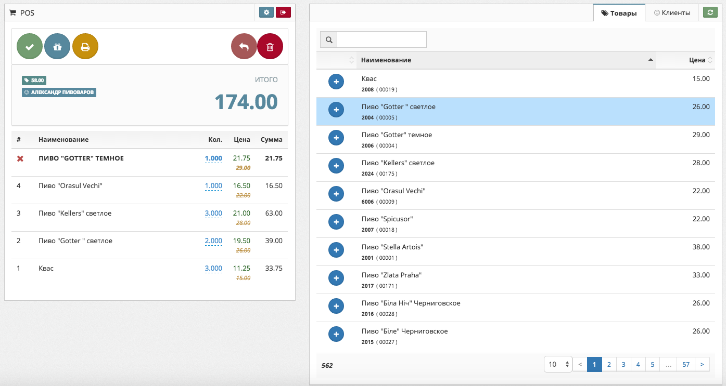Select product name Пиво "Zlata Praha"
The height and width of the screenshot is (386, 726).
[x=391, y=275]
